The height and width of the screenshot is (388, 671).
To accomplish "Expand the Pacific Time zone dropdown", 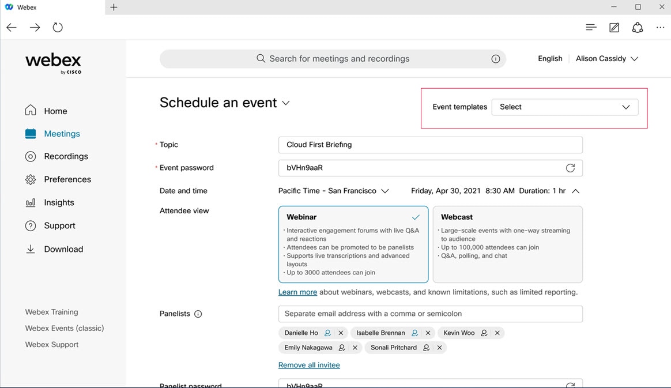I will 333,191.
